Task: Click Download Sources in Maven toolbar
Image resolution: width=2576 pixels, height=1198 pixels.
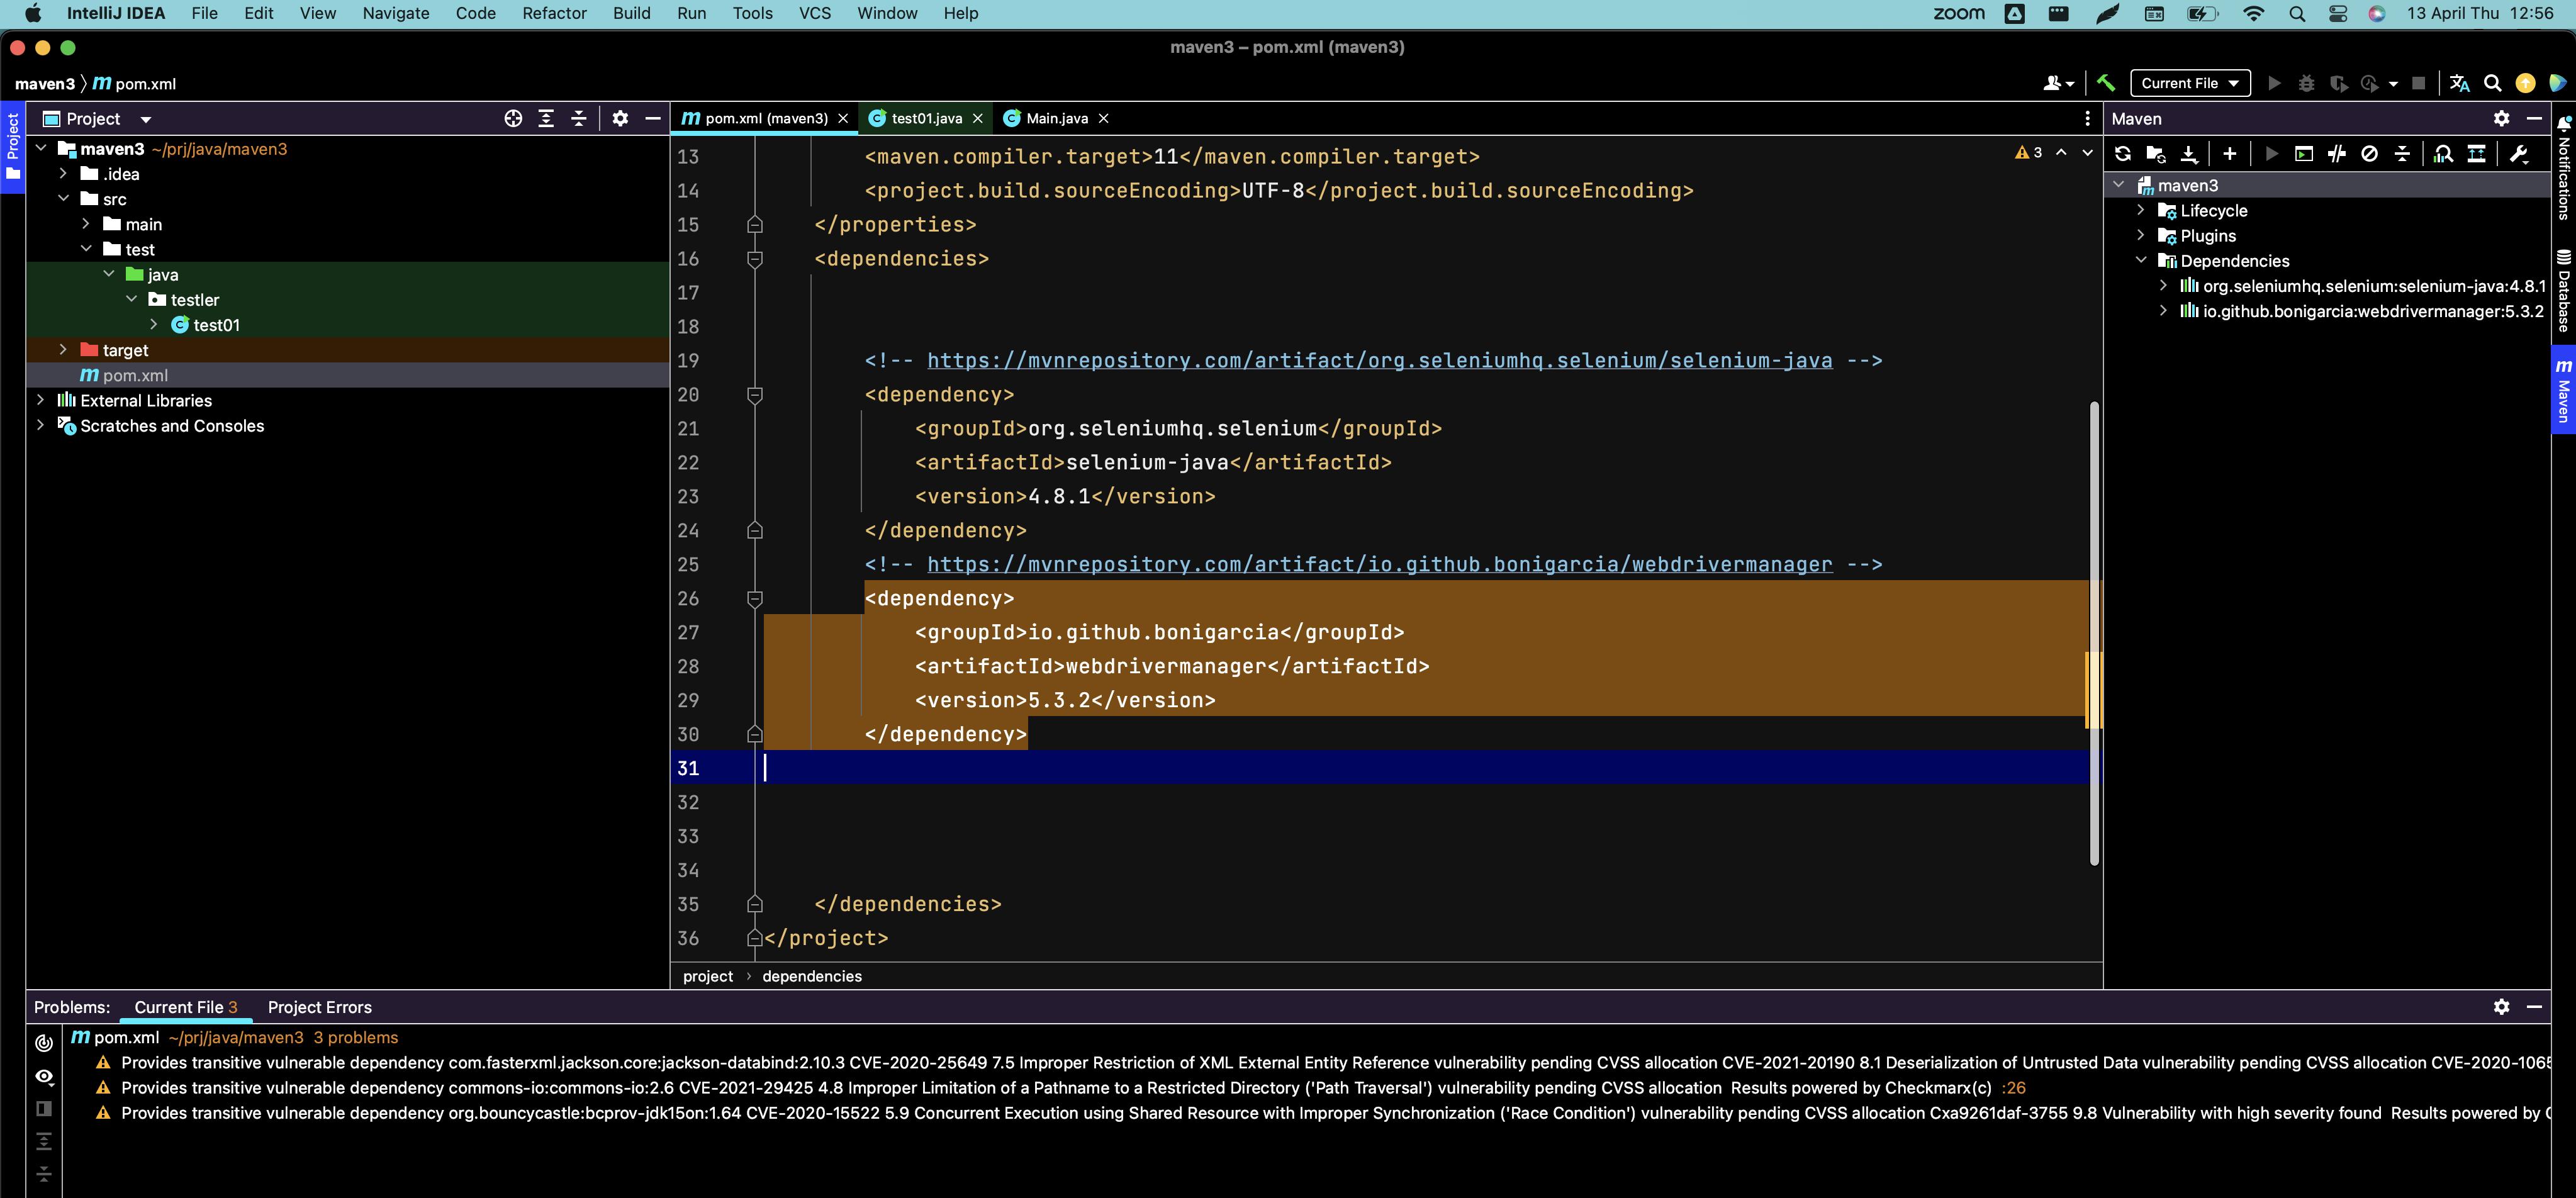Action: [x=2188, y=153]
